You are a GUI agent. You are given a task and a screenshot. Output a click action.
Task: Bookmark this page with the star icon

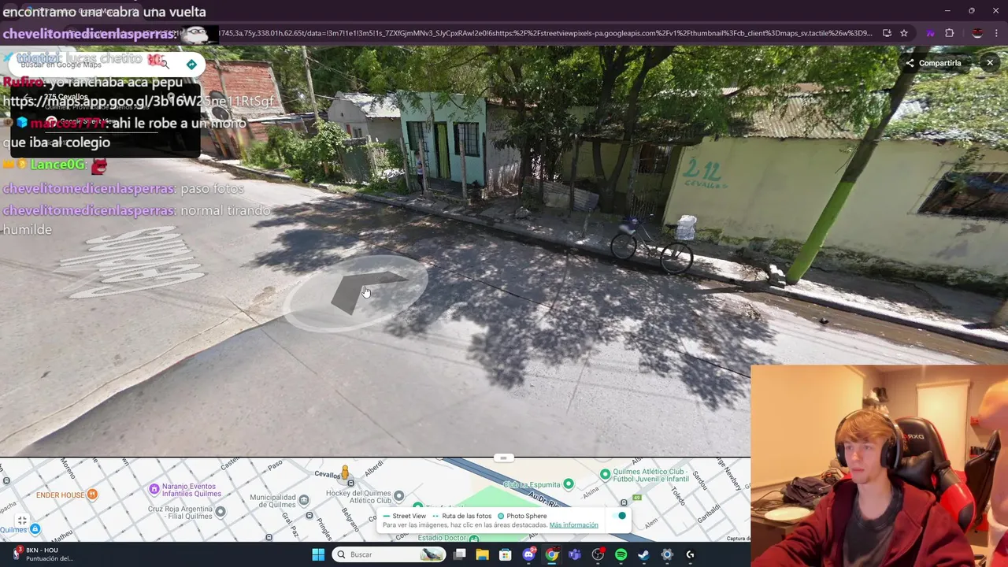[x=904, y=33]
